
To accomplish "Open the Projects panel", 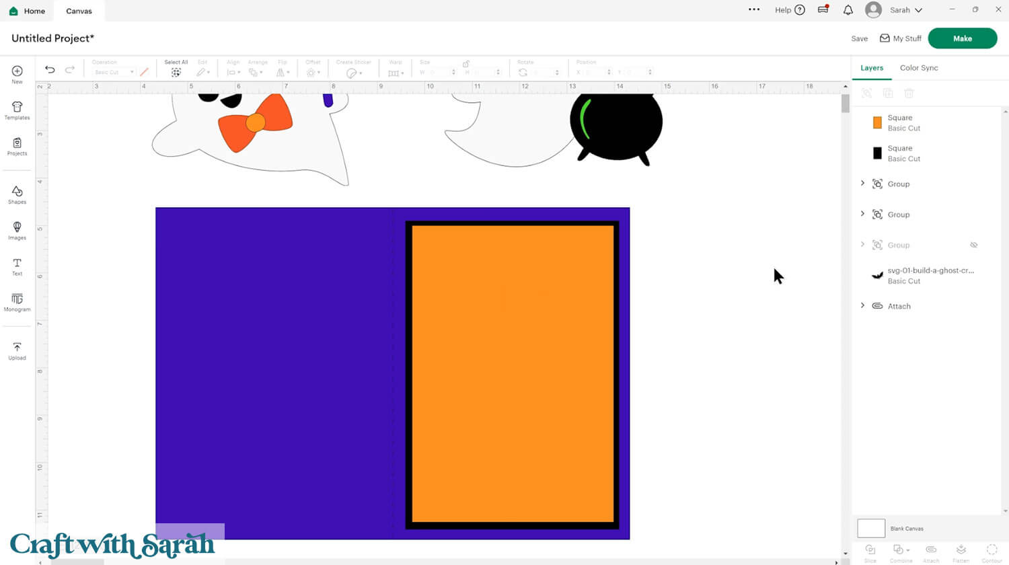I will (17, 147).
